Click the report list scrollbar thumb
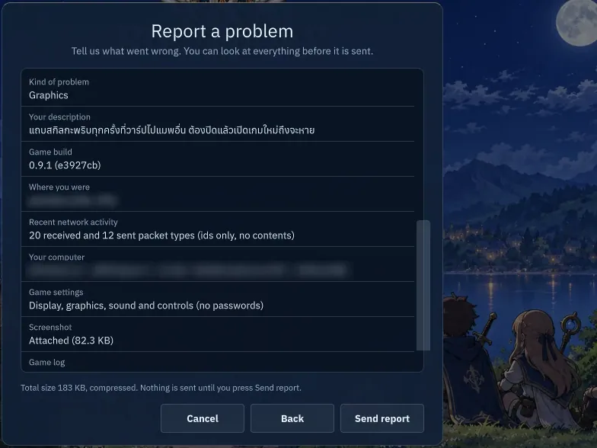 423,285
